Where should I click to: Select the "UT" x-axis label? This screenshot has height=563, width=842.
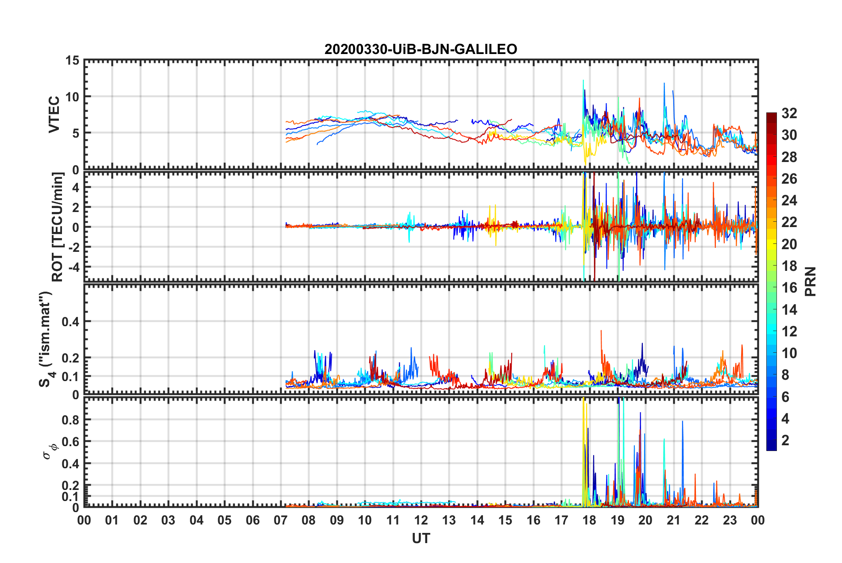click(421, 538)
